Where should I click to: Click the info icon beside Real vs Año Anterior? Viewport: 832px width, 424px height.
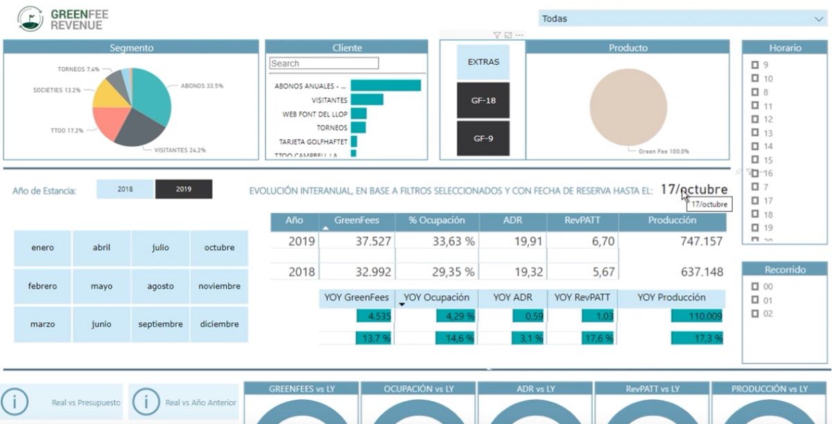coord(146,403)
